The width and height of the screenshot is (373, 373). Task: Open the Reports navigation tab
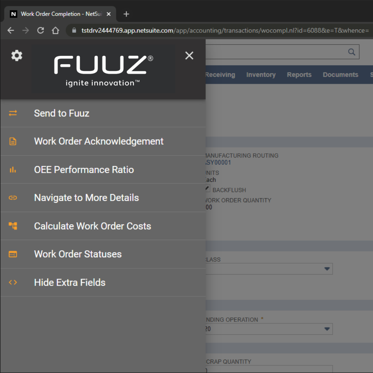[x=299, y=75]
